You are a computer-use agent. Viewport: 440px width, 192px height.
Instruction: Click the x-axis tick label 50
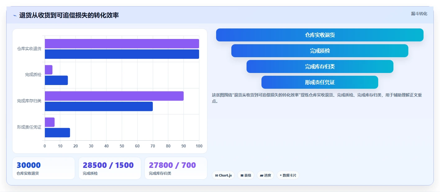pyautogui.click(x=122, y=146)
